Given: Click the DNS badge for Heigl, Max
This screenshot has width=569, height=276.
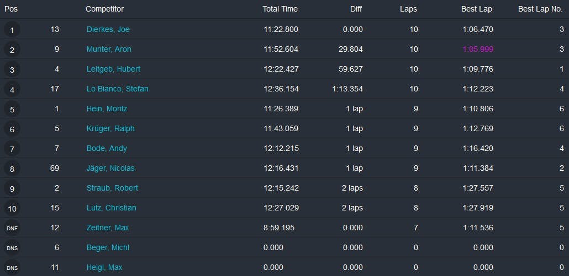Looking at the screenshot, I should pyautogui.click(x=12, y=268).
